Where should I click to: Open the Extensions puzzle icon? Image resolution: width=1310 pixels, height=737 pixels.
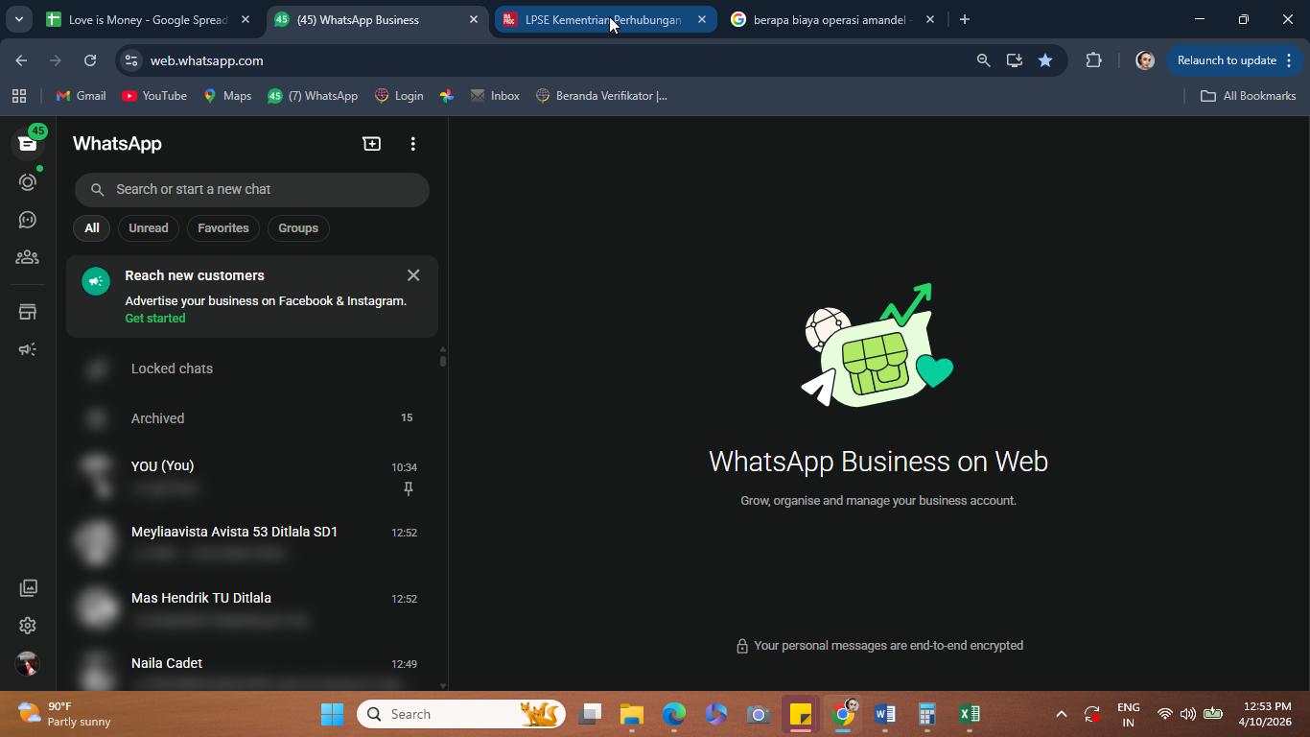point(1094,60)
